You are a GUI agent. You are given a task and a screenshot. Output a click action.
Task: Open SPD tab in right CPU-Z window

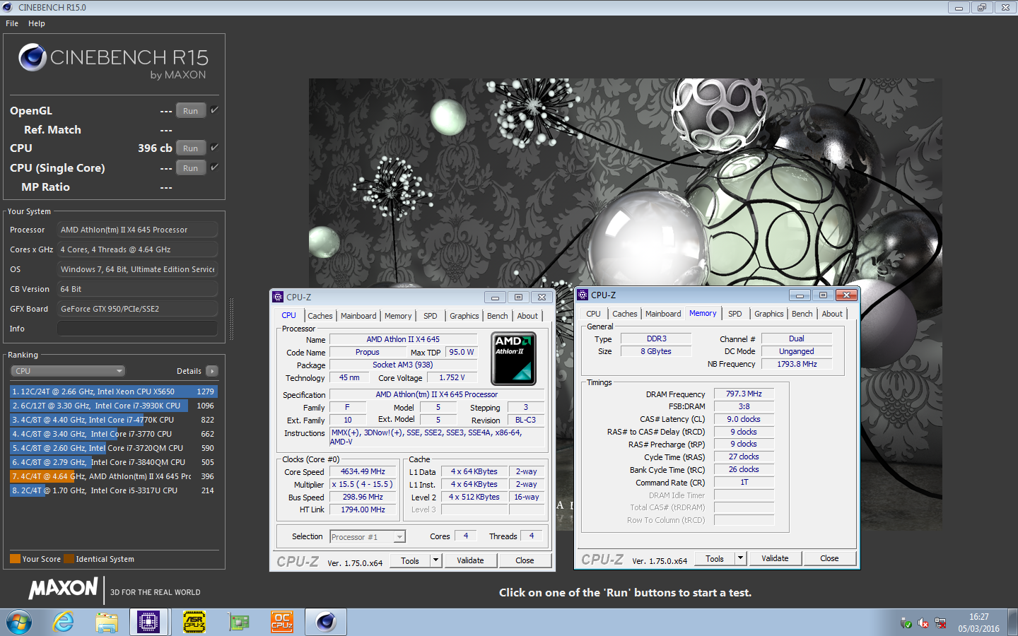coord(735,314)
